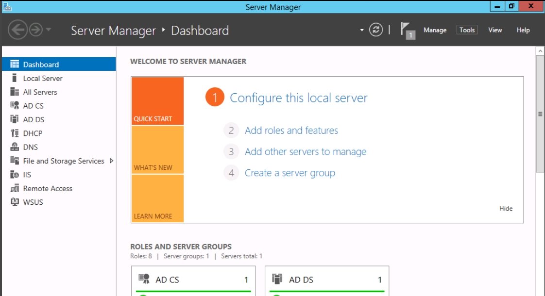The image size is (545, 296).
Task: Click Add roles and features
Action: [291, 131]
